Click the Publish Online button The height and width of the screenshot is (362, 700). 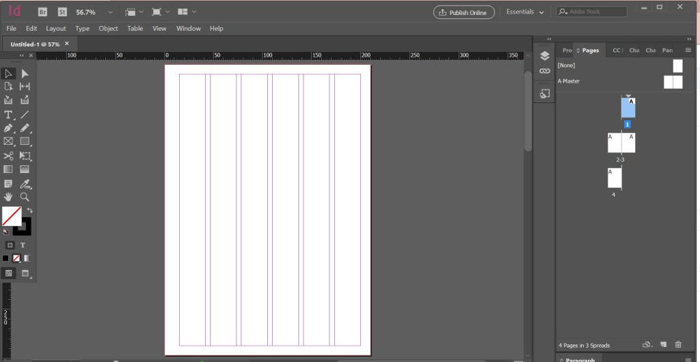463,12
